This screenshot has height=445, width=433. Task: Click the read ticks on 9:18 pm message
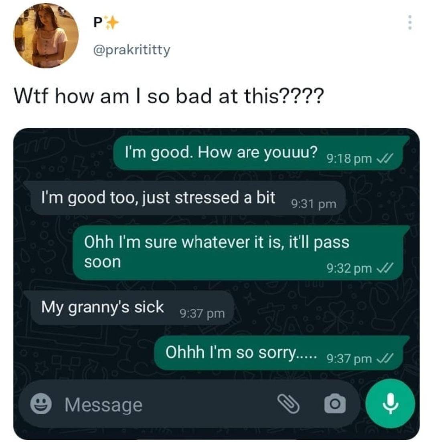click(x=385, y=158)
